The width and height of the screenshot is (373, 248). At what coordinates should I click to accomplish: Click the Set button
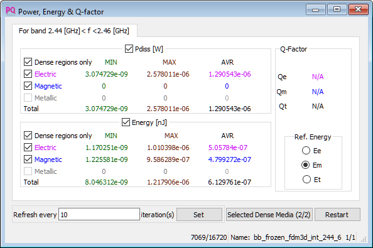coord(199,215)
